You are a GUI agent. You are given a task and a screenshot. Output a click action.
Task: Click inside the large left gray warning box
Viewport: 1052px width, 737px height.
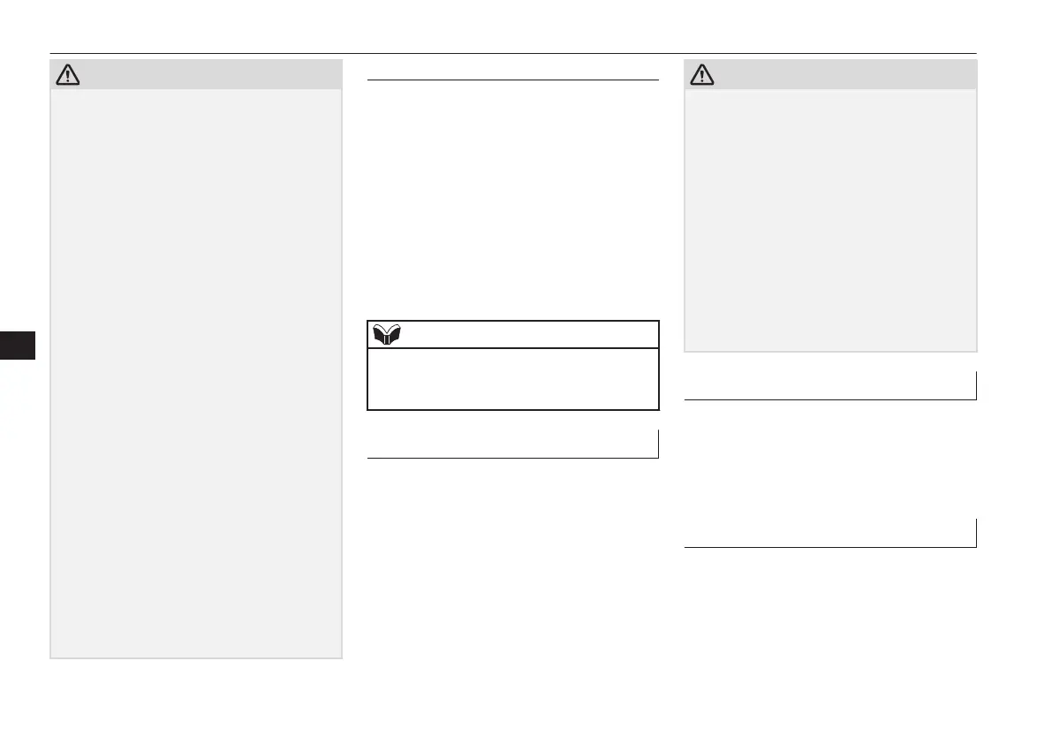coord(196,371)
